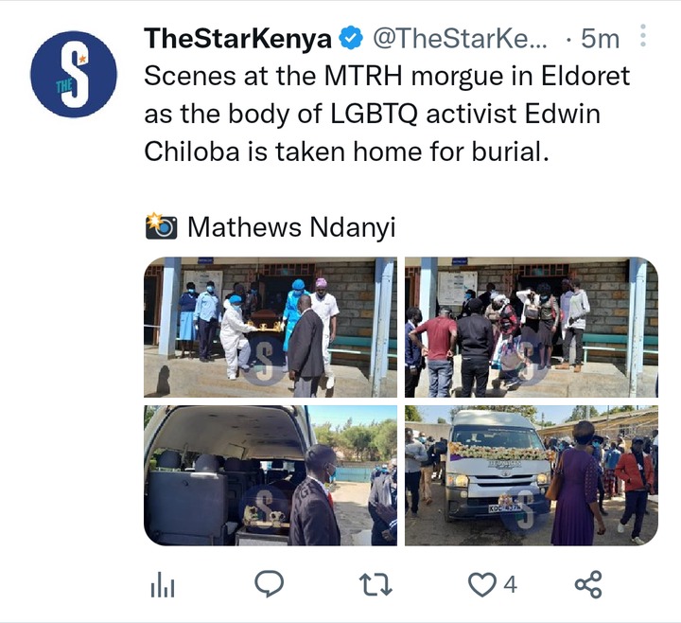Retweet using the arrows icon

pyautogui.click(x=376, y=584)
